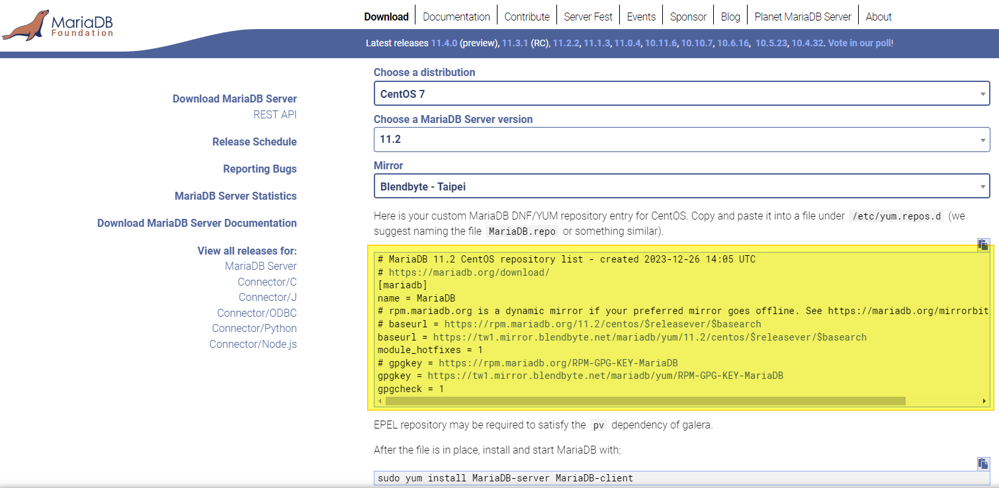Open the MariaDB Server version dropdown

click(681, 140)
